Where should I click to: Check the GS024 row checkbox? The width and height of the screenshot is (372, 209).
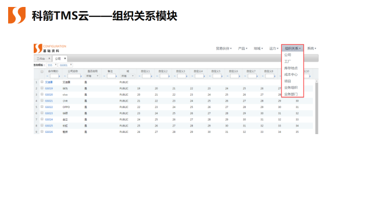42,119
